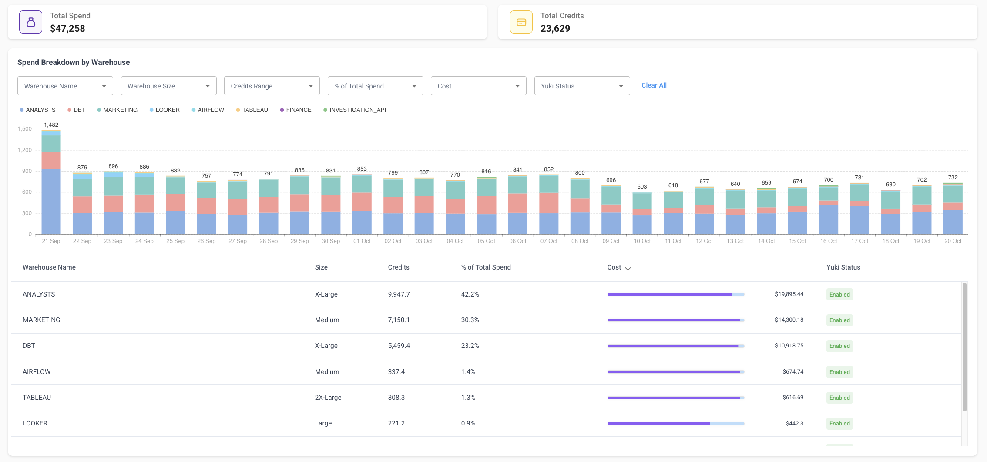Click the MARKETING row Enabled status badge

[x=839, y=320]
